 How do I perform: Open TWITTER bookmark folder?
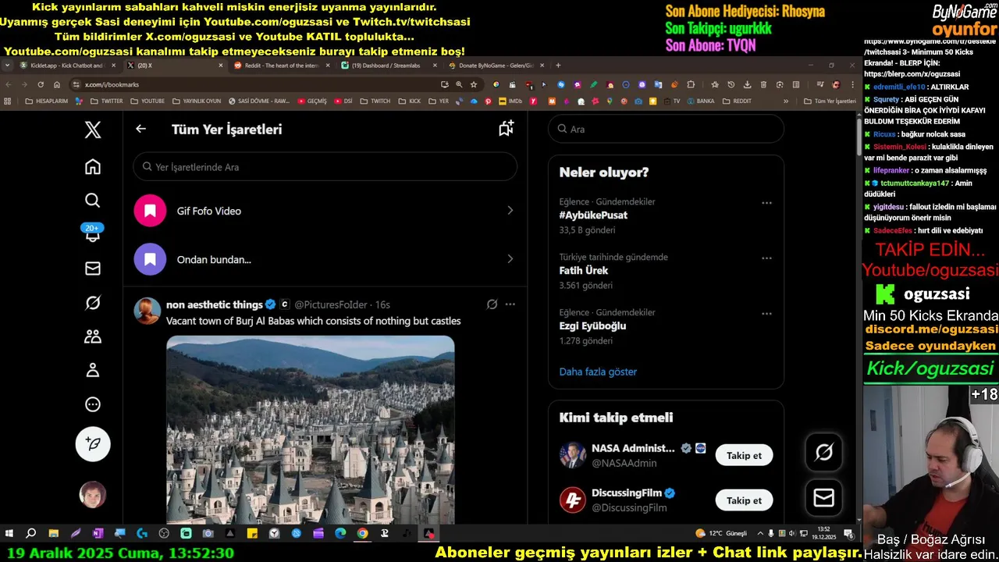(x=106, y=101)
